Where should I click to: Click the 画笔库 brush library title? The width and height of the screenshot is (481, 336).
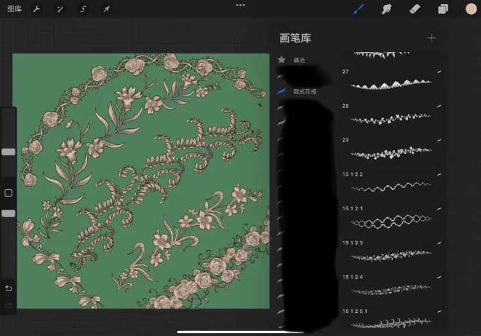(x=295, y=38)
